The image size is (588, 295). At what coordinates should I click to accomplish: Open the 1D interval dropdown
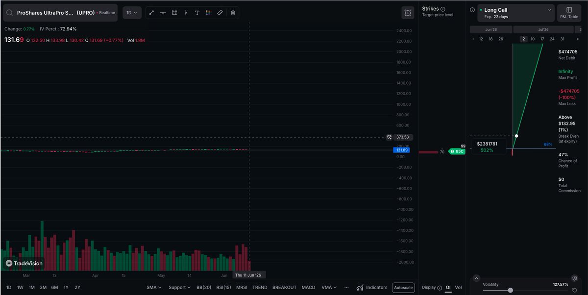(132, 13)
